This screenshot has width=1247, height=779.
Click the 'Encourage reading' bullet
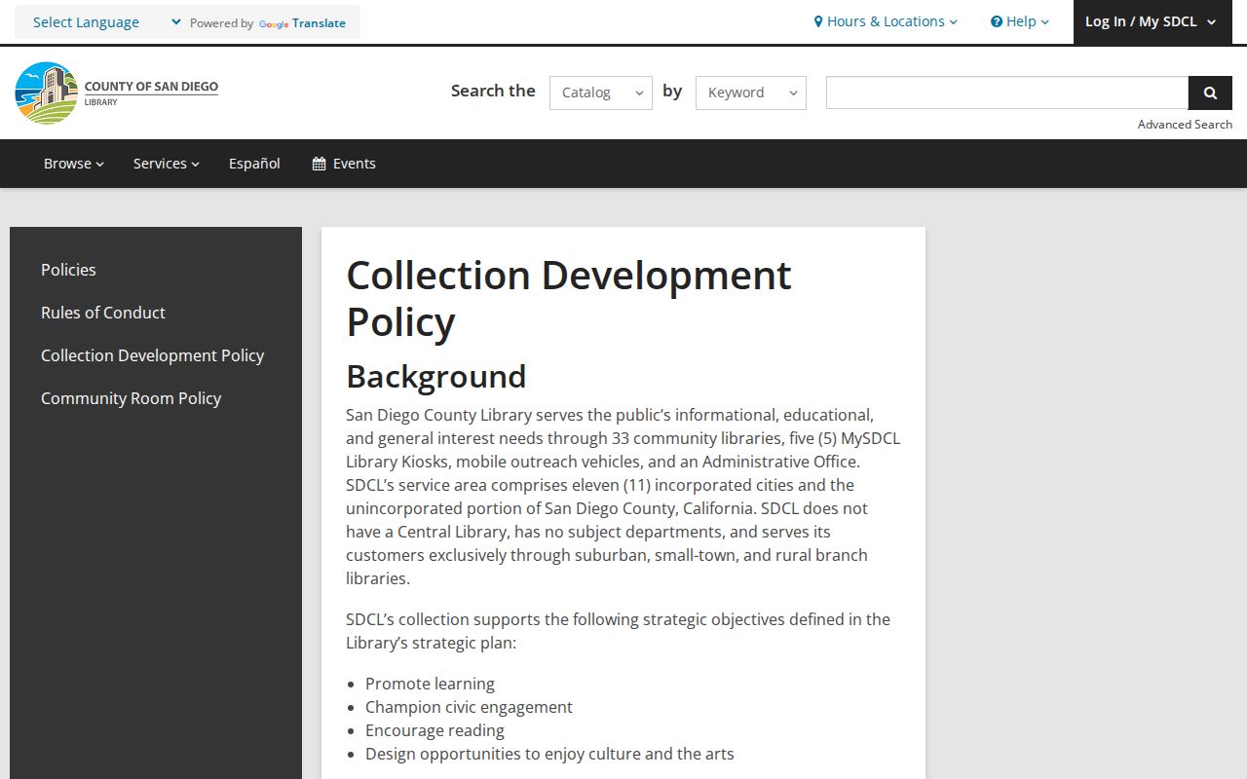(435, 730)
